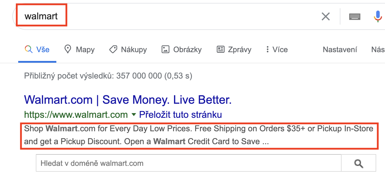The width and height of the screenshot is (385, 177).
Task: Open the Nastavení settings menu
Action: point(340,50)
